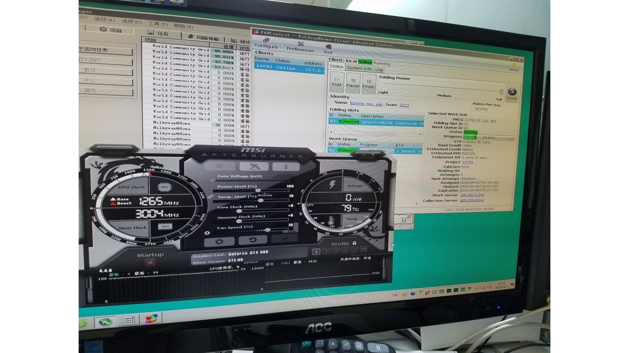This screenshot has height=353, width=629.
Task: Select work queue 00 Running row
Action: (375, 151)
